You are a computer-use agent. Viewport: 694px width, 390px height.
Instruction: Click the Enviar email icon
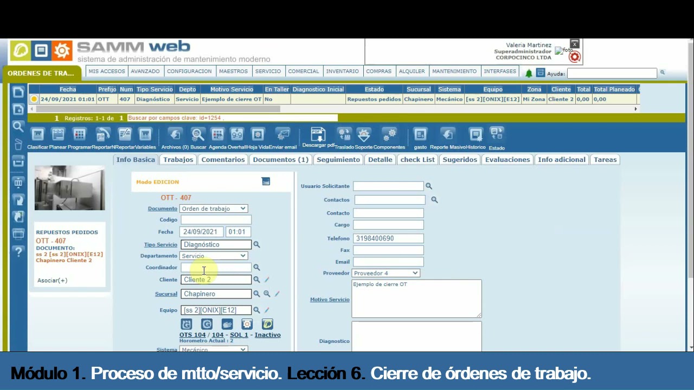tap(282, 134)
